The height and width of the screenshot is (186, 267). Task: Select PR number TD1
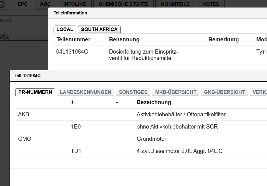pyautogui.click(x=76, y=151)
